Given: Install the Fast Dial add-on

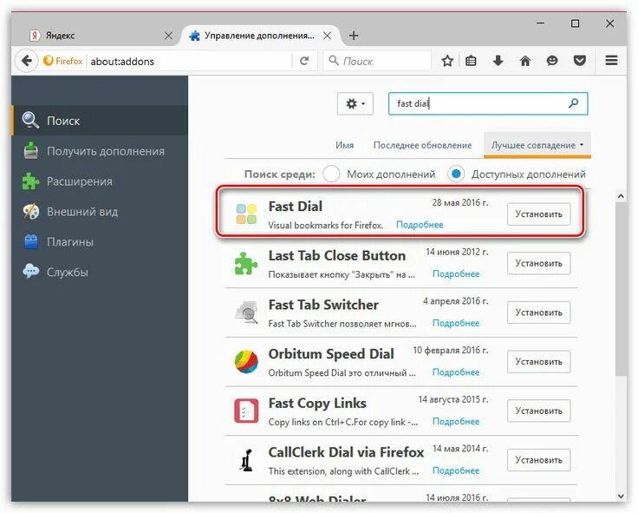Looking at the screenshot, I should 538,214.
